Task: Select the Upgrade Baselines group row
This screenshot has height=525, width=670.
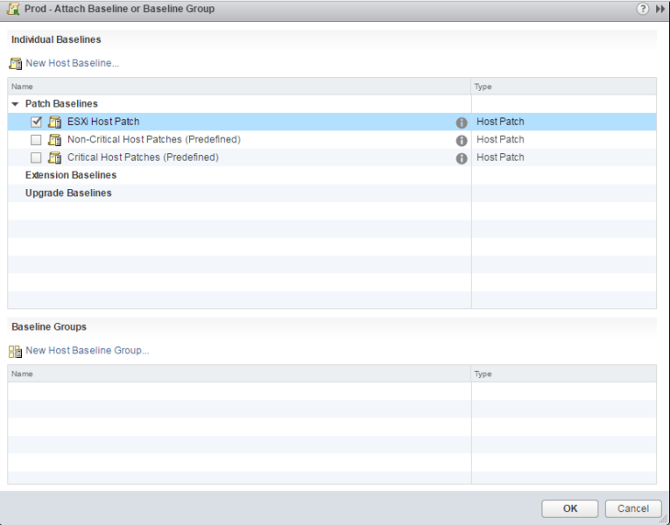Action: coord(68,194)
